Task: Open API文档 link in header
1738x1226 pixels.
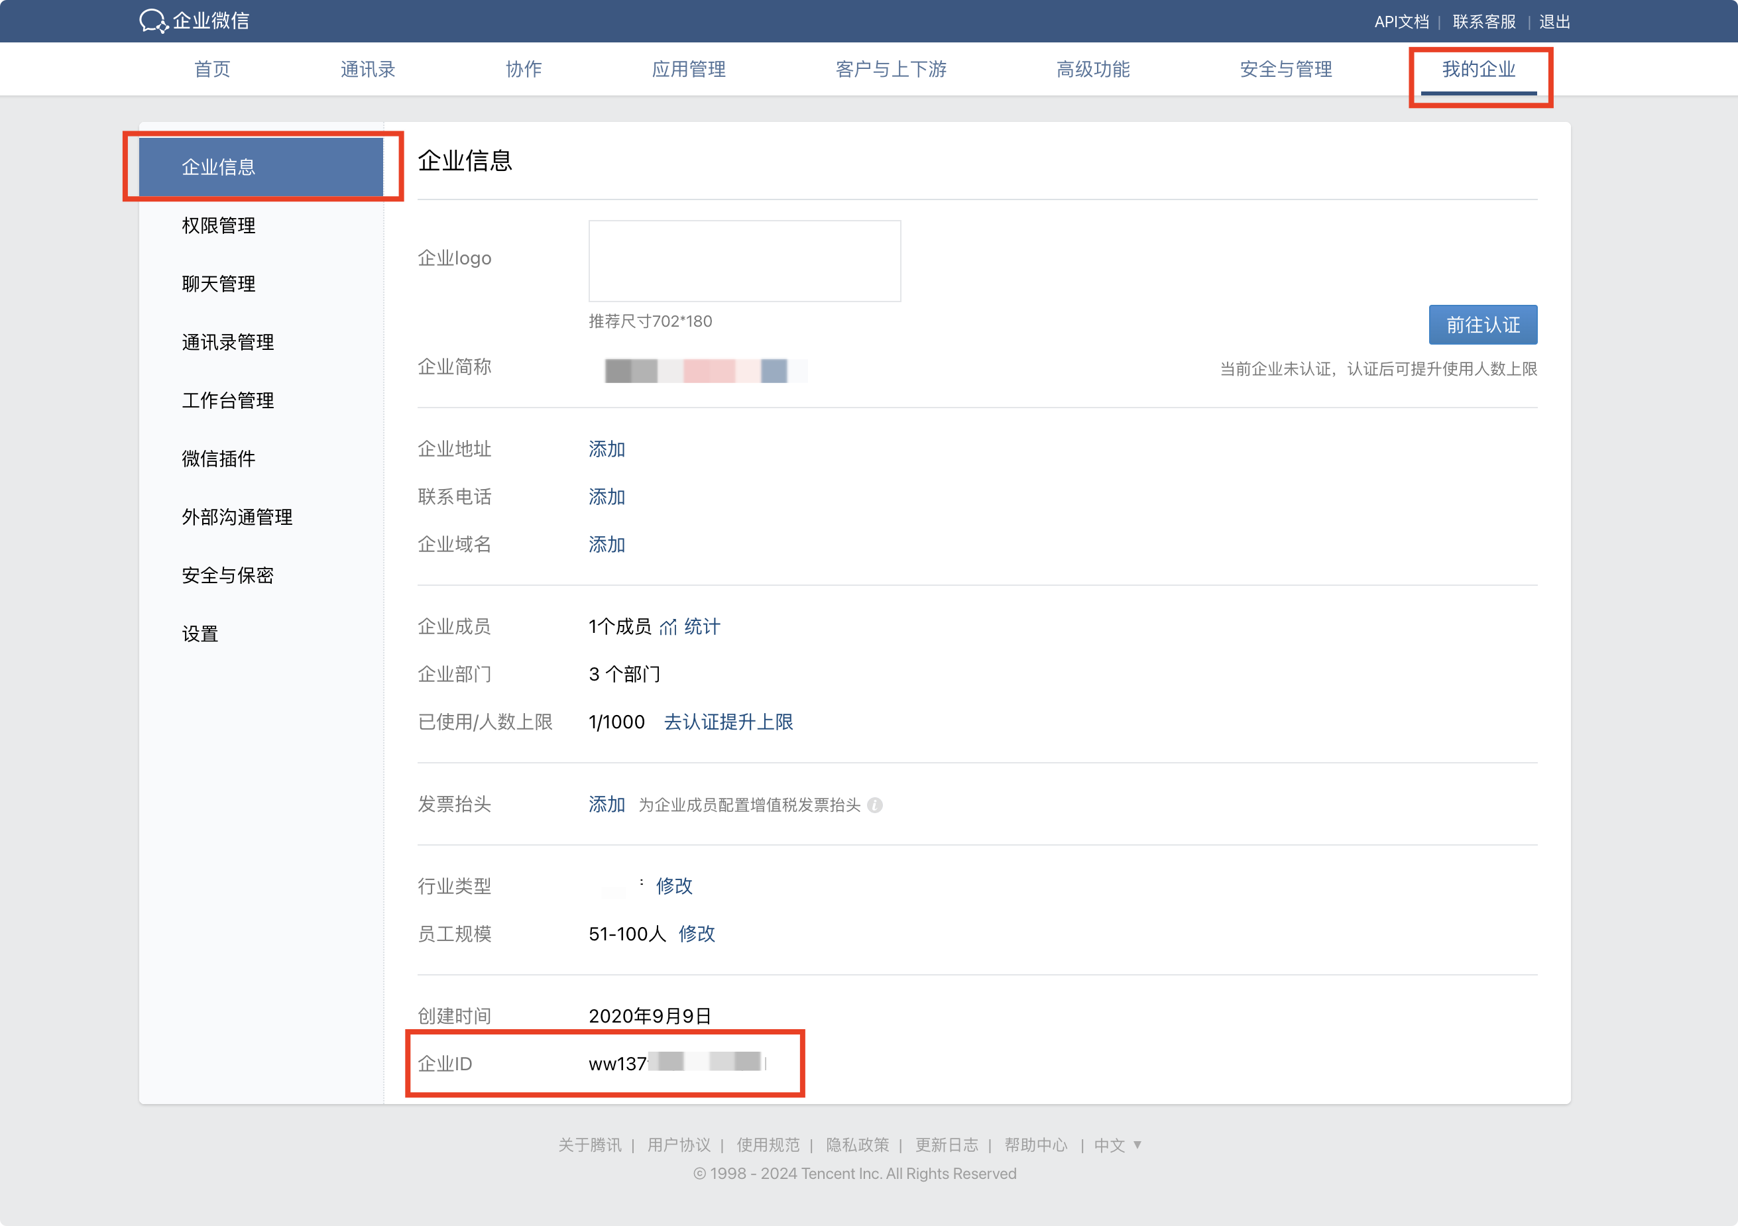Action: click(x=1401, y=22)
